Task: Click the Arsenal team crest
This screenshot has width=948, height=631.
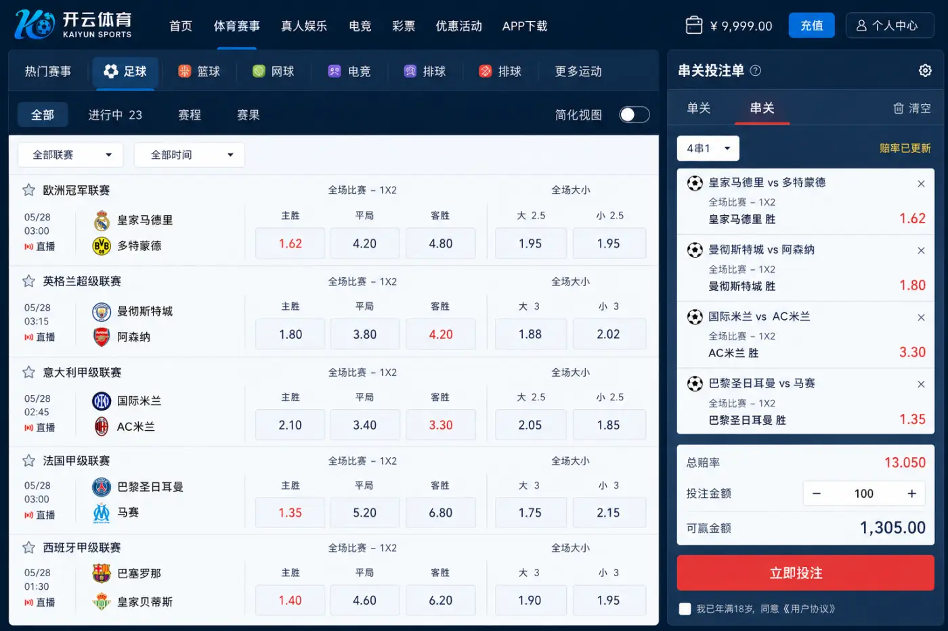Action: 102,337
